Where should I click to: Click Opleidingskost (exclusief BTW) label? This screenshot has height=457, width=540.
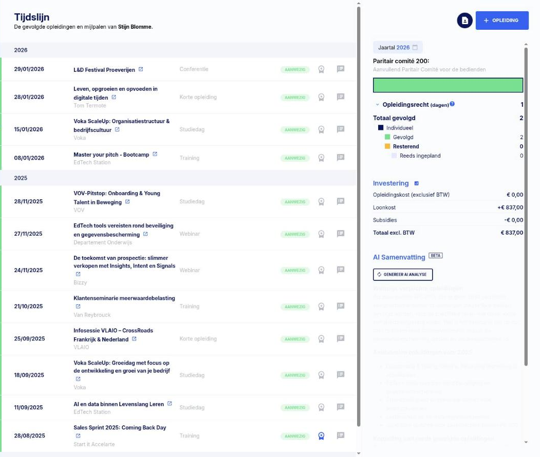pos(411,195)
